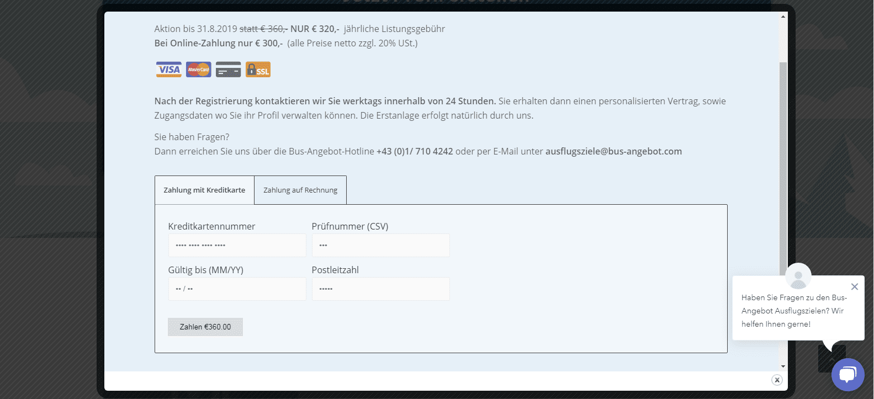This screenshot has width=874, height=399.
Task: Click the modal's vertical scrollbar thumb
Action: (x=783, y=166)
